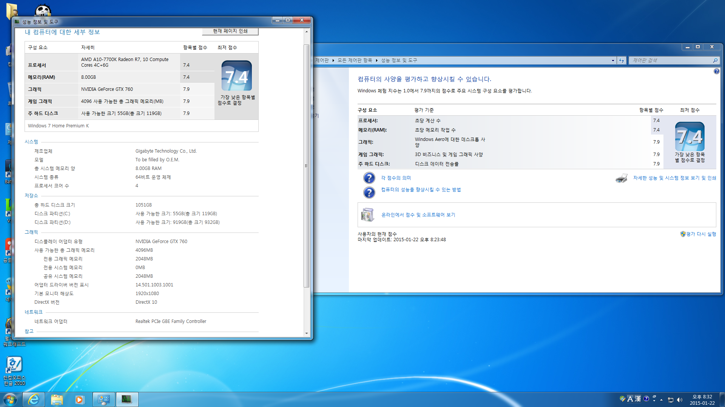Screen dimensions: 725x407
Task: Click '모든 제어판 항목' in the breadcrumb path
Action: [355, 60]
